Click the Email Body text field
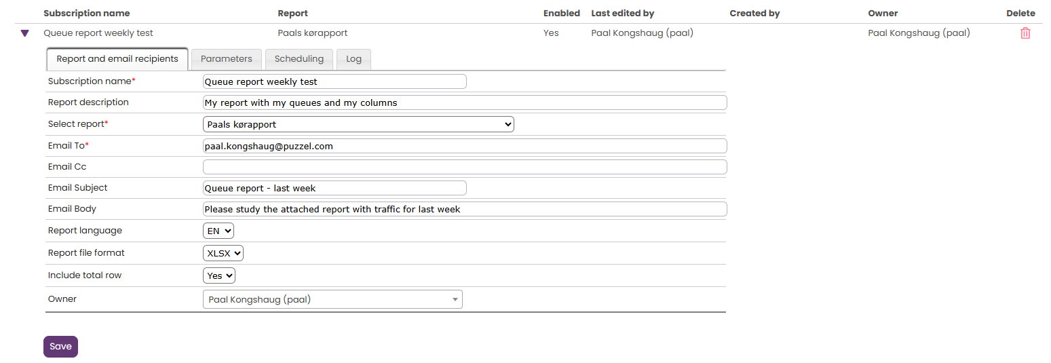 tap(465, 209)
